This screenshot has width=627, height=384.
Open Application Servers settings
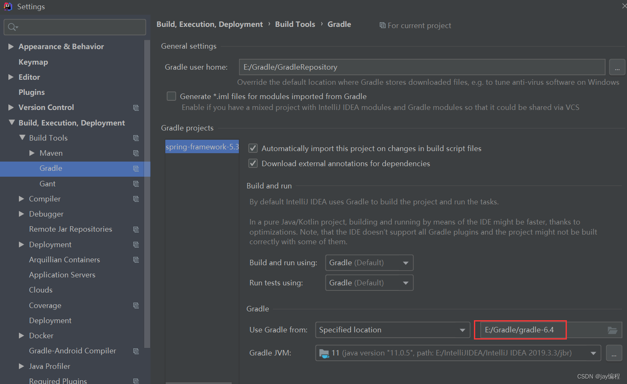(62, 275)
